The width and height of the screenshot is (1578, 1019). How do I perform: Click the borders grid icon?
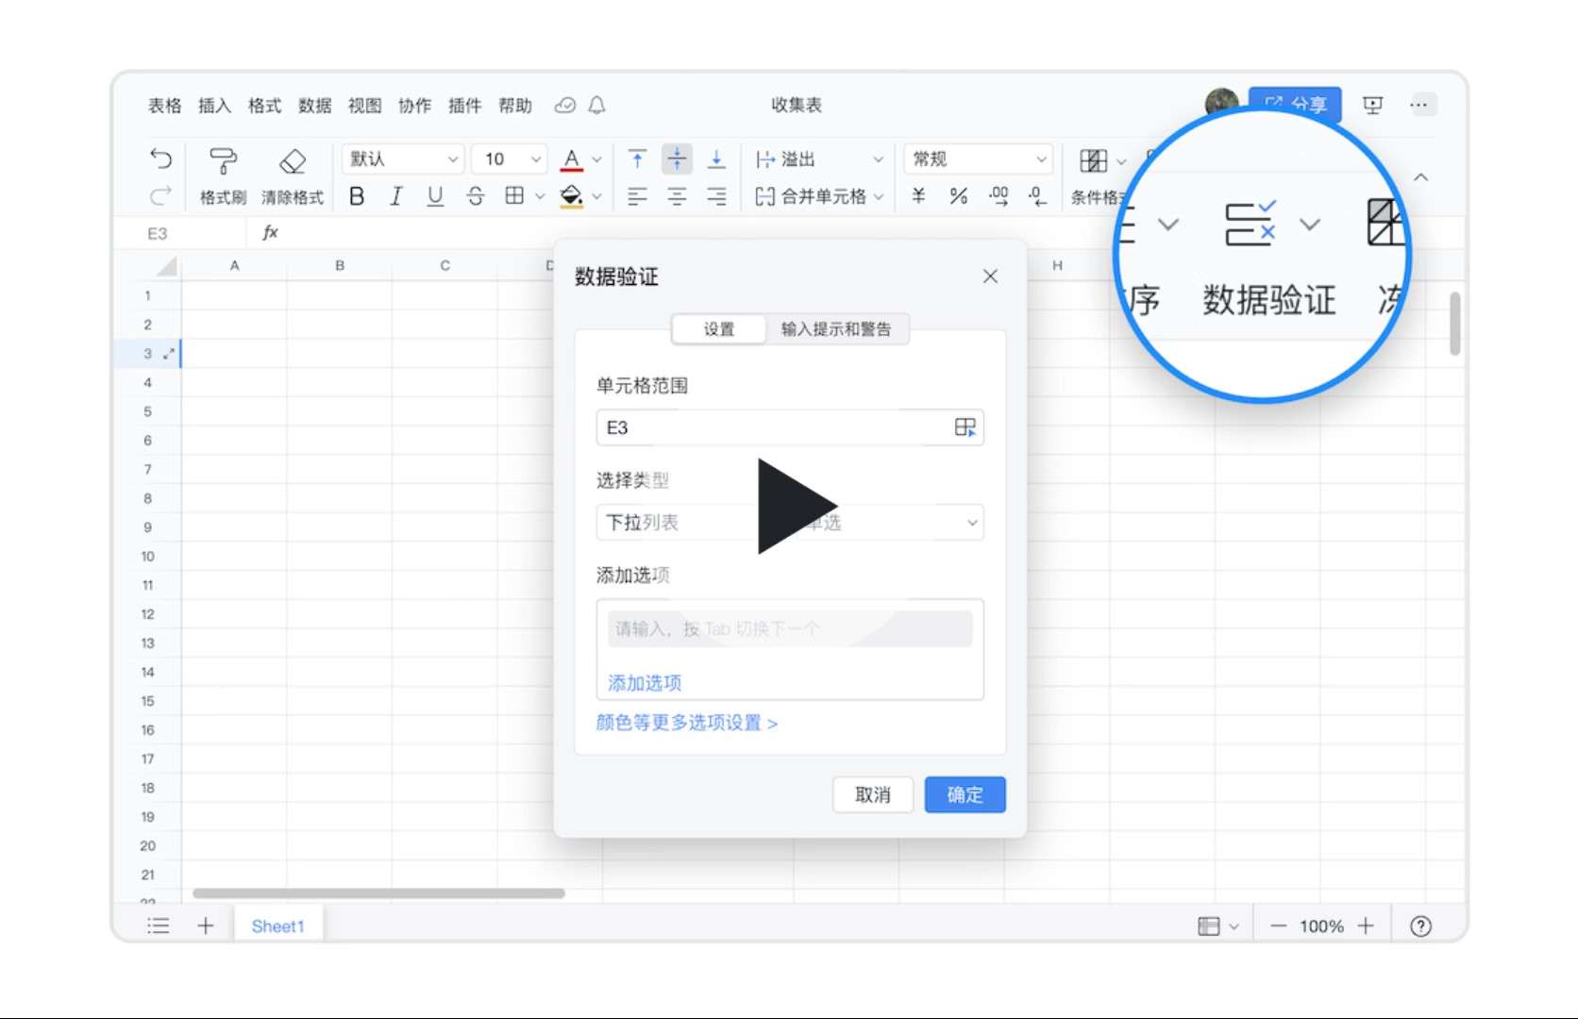point(514,196)
